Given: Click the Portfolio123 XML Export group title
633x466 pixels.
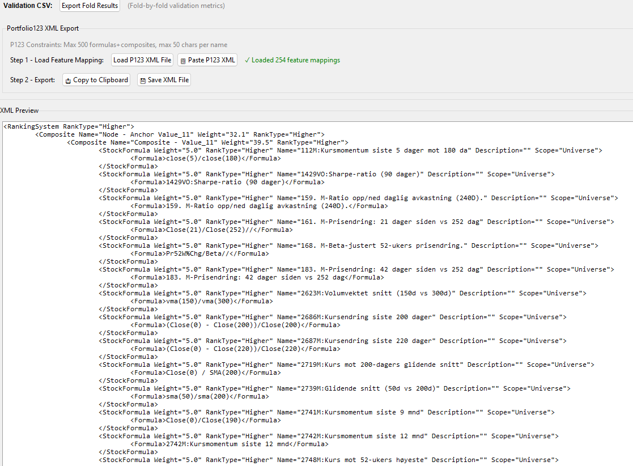Looking at the screenshot, I should click(x=43, y=28).
